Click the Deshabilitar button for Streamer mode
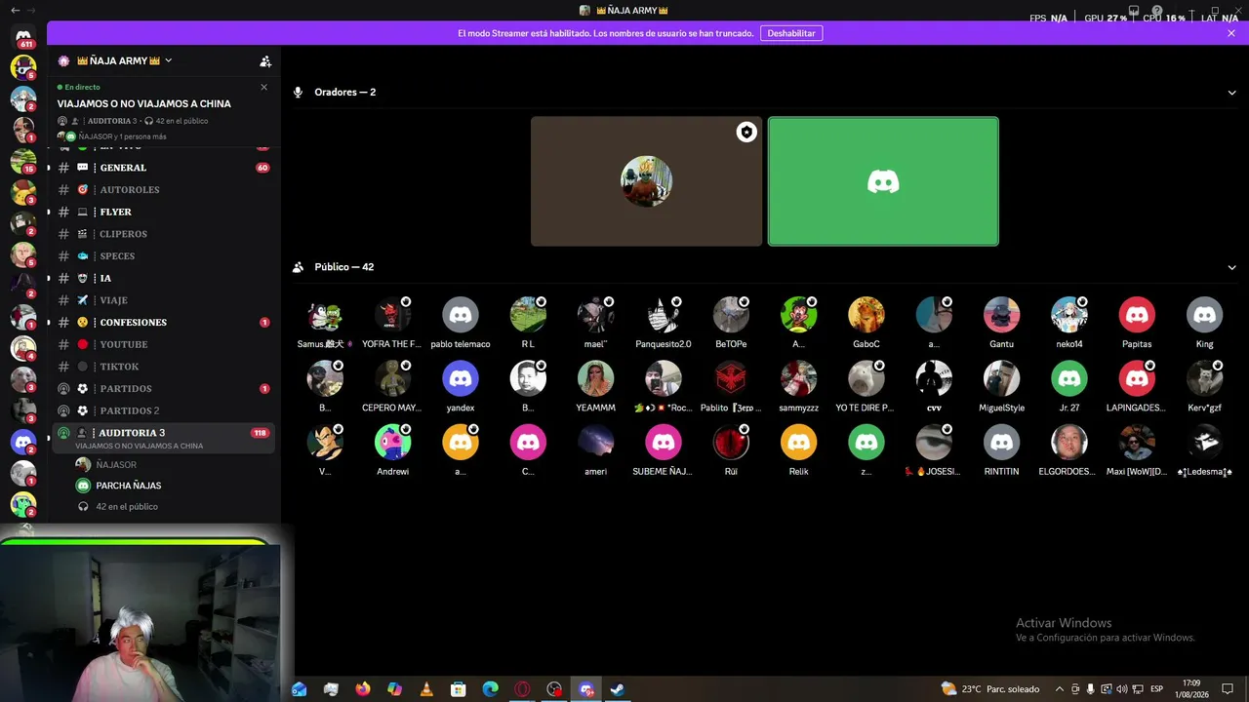1249x702 pixels. point(791,33)
